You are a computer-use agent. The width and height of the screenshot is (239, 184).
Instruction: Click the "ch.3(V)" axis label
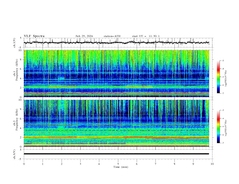[x=14, y=154]
